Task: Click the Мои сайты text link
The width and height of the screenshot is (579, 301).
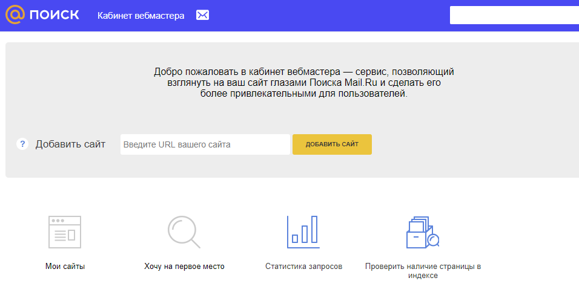Action: click(x=65, y=267)
